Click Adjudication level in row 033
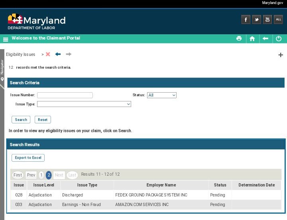 (40, 204)
